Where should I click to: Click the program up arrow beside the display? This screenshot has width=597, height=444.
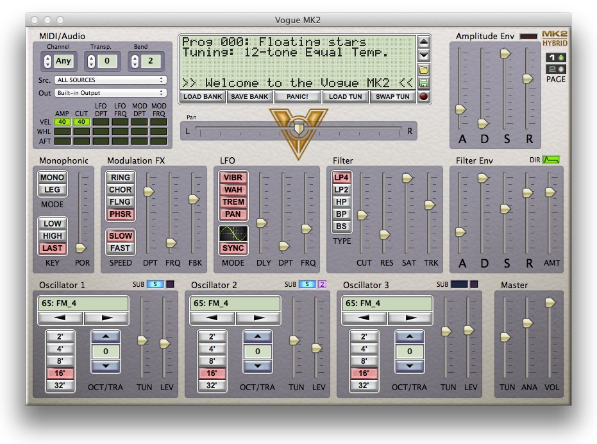[424, 42]
